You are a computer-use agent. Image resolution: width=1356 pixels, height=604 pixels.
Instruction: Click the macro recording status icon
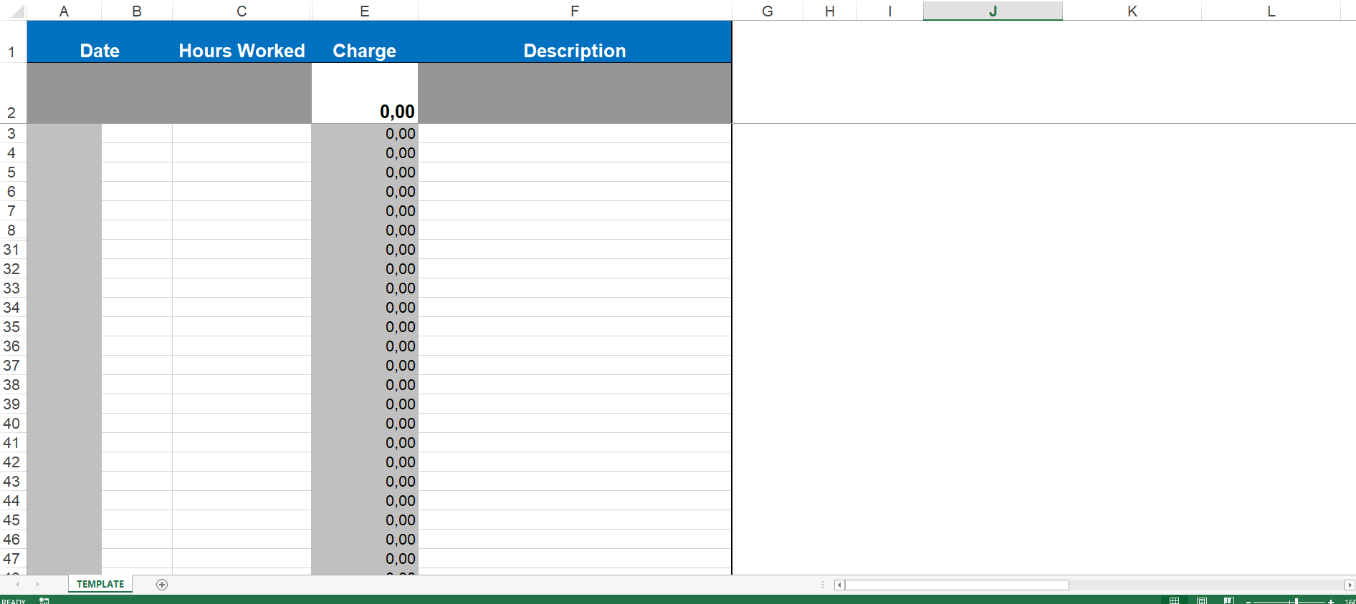coord(44,600)
